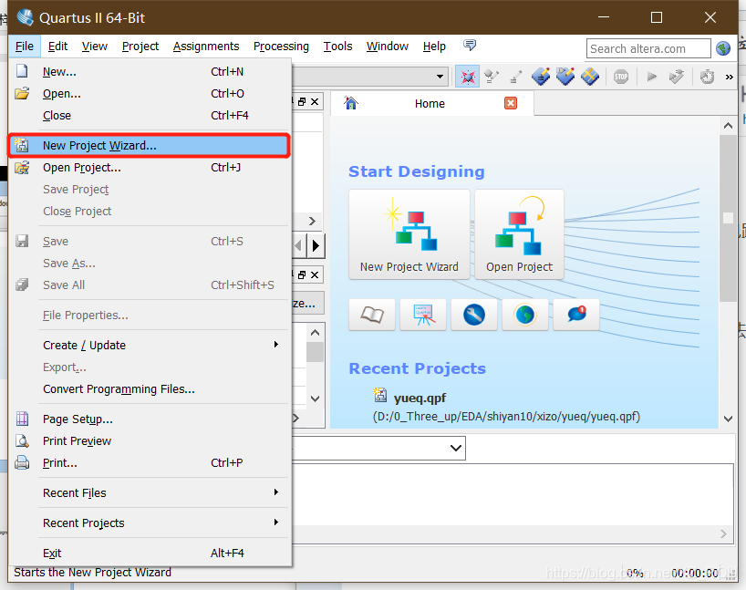The image size is (746, 590).
Task: Click Home page scrollbar down arrow
Action: 728,419
